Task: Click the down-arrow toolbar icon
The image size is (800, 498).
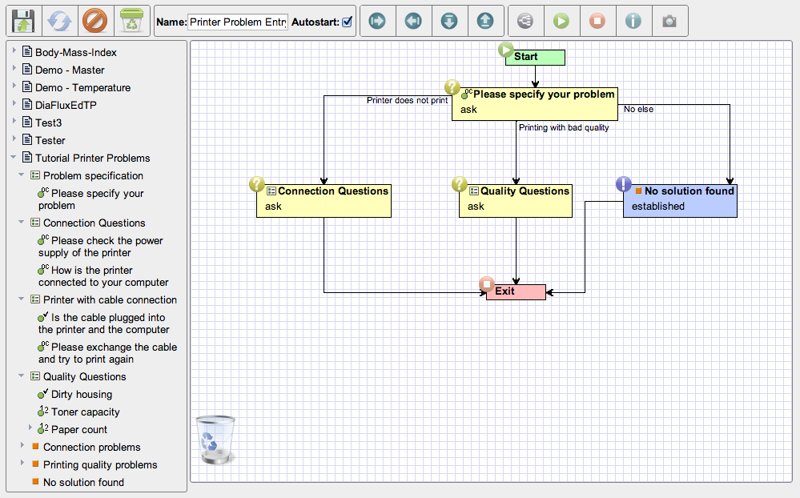Action: click(x=449, y=21)
